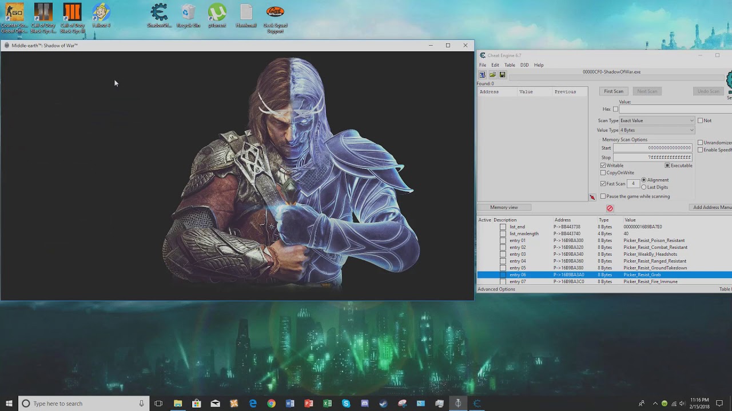Click the red arrow add-to-address-list icon
The height and width of the screenshot is (411, 732).
(x=592, y=198)
